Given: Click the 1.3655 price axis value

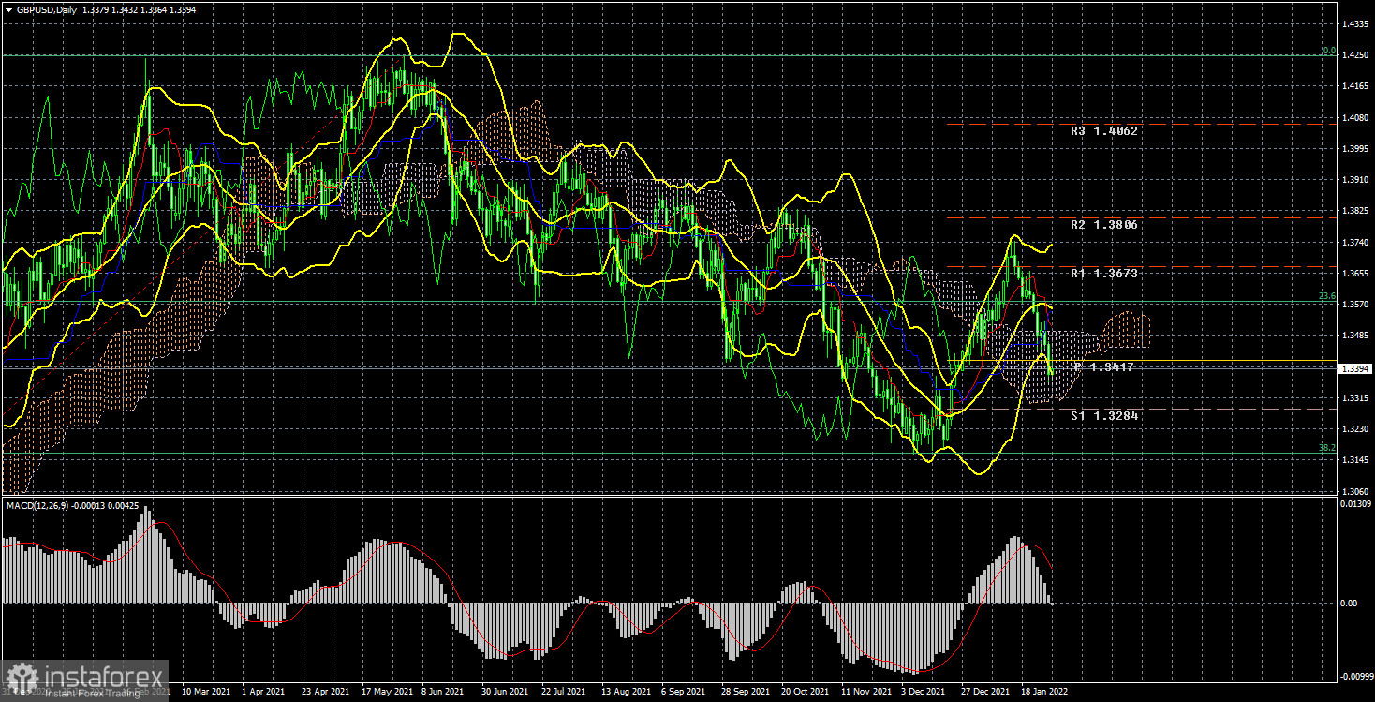Looking at the screenshot, I should click(1354, 274).
